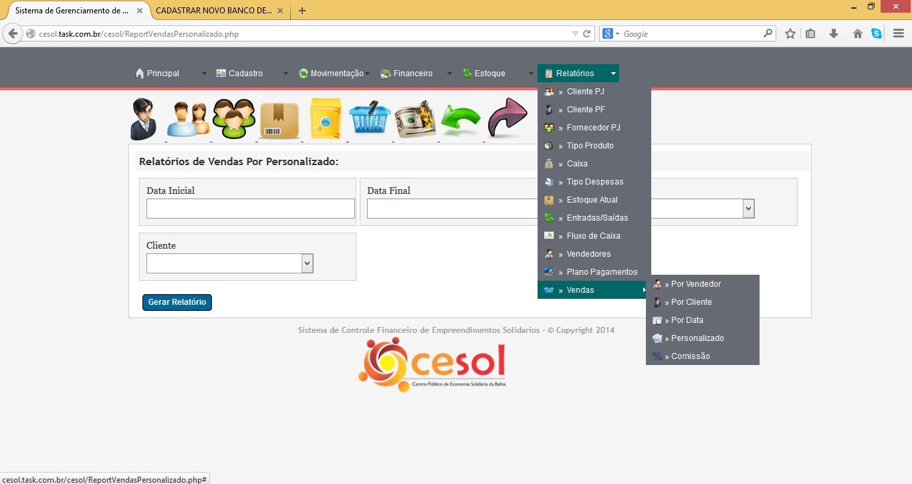912x484 pixels.
Task: Click the yellow safe icon
Action: (326, 119)
